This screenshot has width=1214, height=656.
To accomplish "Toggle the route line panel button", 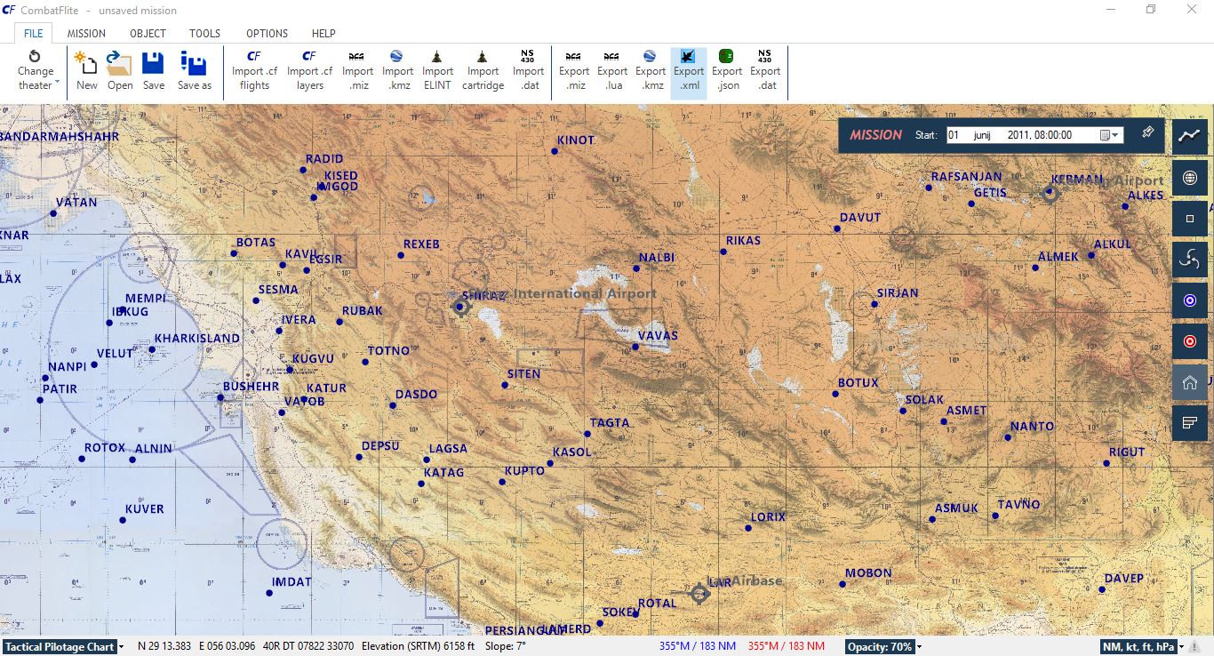I will [x=1189, y=136].
